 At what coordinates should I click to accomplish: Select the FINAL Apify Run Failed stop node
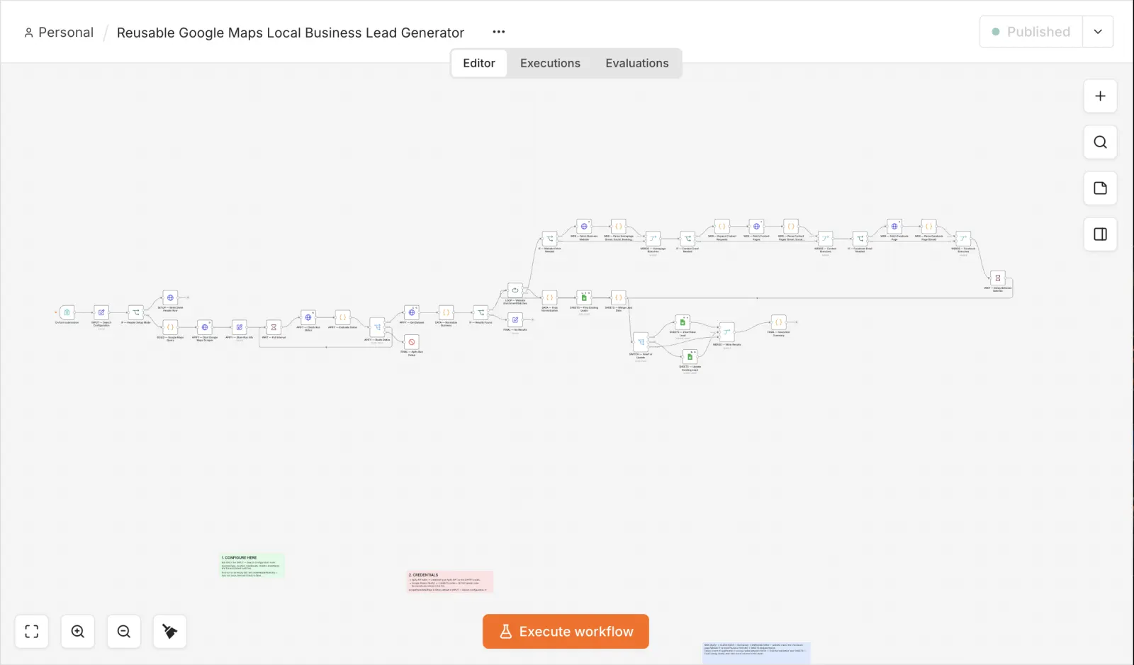pos(412,342)
